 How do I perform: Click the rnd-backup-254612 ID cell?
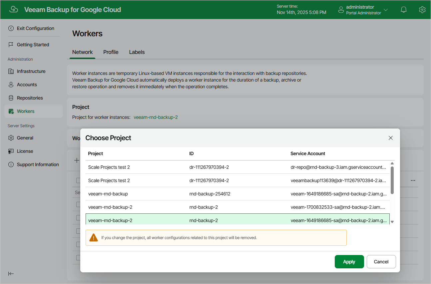click(x=210, y=194)
